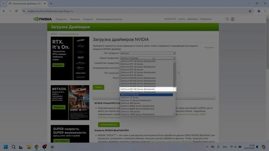Go back with the browser back arrow
Image resolution: width=269 pixels, height=151 pixels.
4,11
